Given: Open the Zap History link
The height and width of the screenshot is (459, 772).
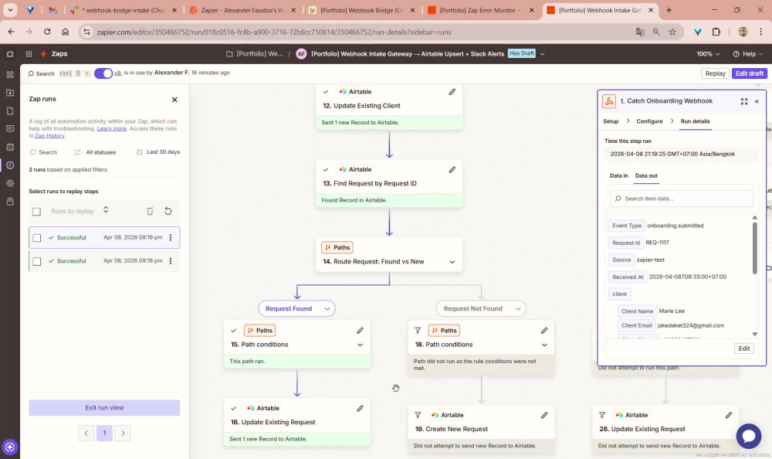Looking at the screenshot, I should [x=49, y=136].
